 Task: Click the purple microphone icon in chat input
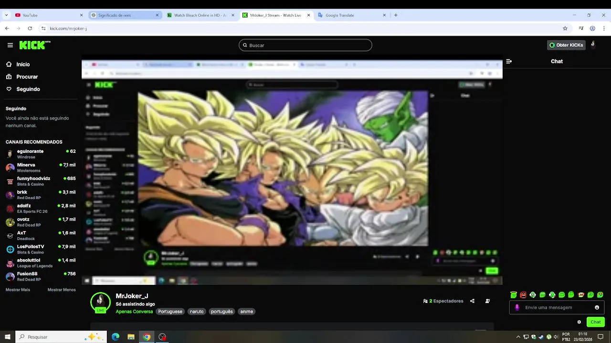tap(517, 307)
